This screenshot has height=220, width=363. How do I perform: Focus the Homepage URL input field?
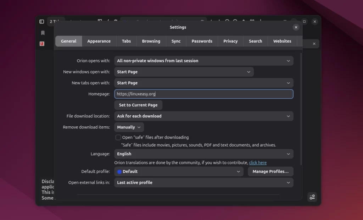(x=204, y=94)
